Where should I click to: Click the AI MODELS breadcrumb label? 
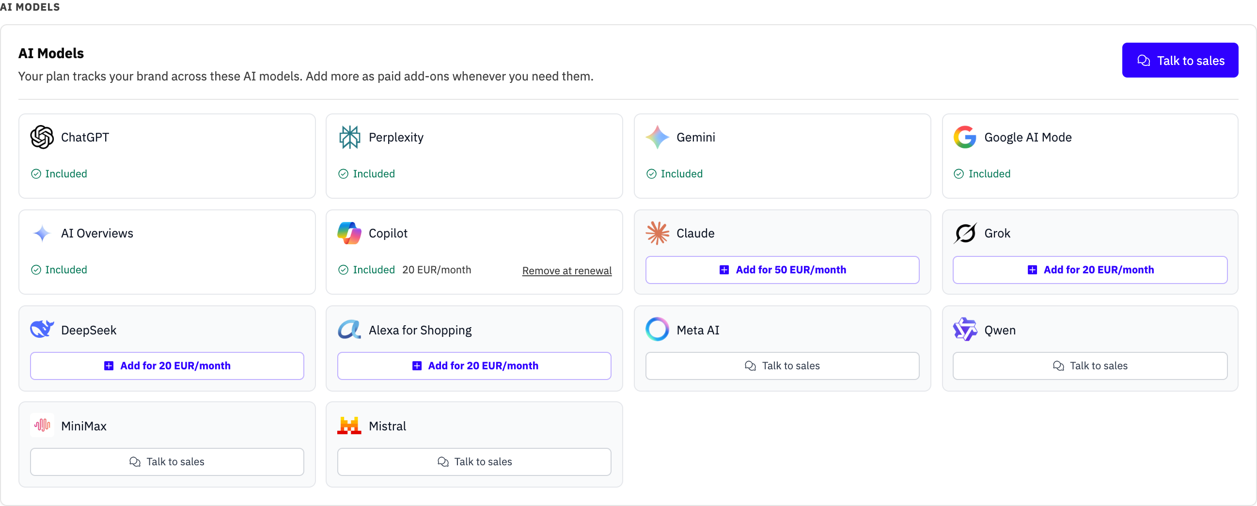pyautogui.click(x=30, y=7)
